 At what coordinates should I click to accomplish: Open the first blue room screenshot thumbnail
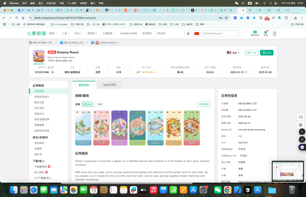click(x=83, y=128)
